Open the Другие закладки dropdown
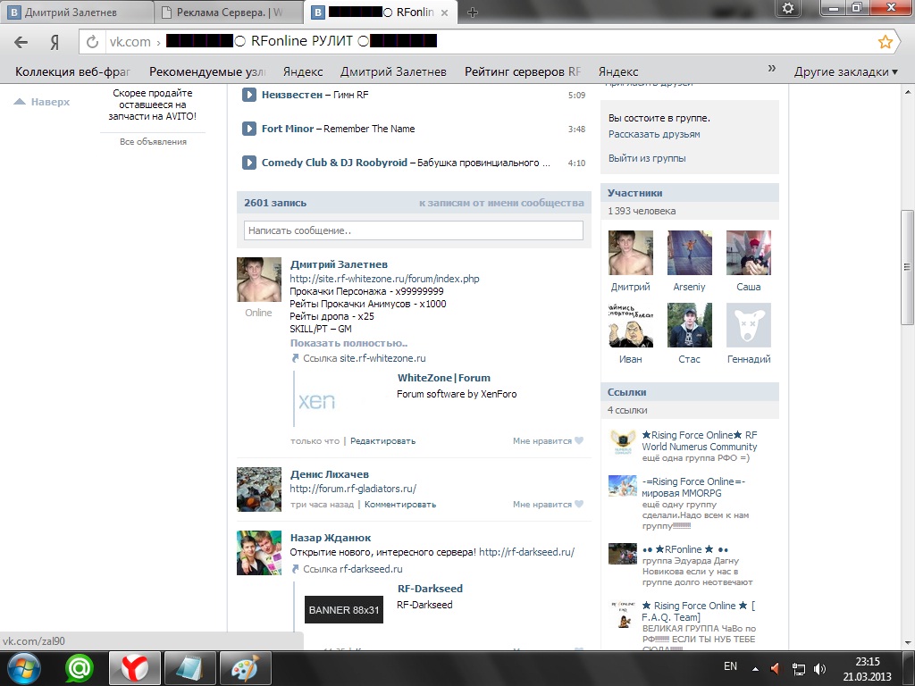 (845, 71)
